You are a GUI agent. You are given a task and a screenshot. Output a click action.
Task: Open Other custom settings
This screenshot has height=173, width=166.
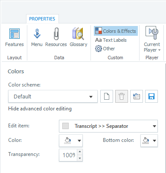(x=105, y=49)
